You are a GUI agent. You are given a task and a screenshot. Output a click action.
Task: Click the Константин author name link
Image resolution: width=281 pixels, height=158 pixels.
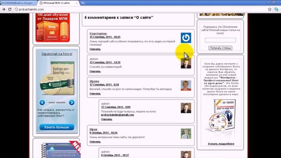(98, 33)
